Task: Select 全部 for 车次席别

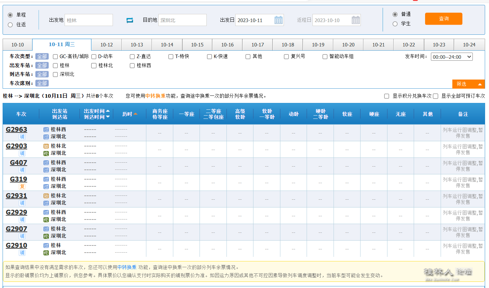Action: click(42, 83)
